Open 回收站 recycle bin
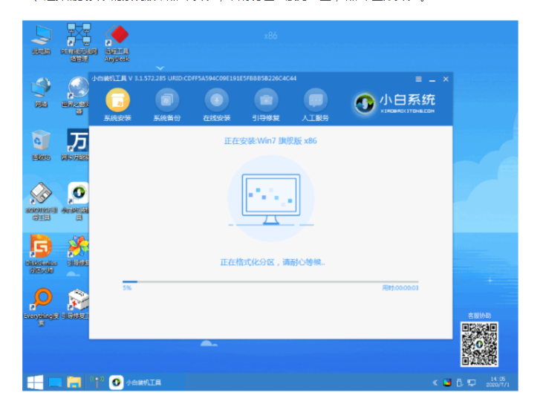The image size is (543, 401). coord(41,145)
